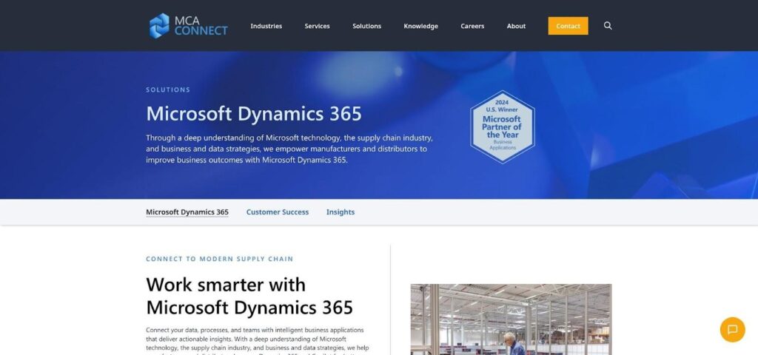758x355 pixels.
Task: Click the Work smarter with Microsoft Dynamics 365 heading
Action: (249, 296)
